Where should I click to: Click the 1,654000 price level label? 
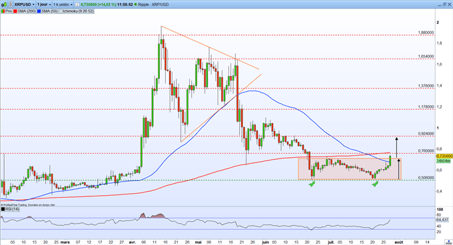coord(426,57)
